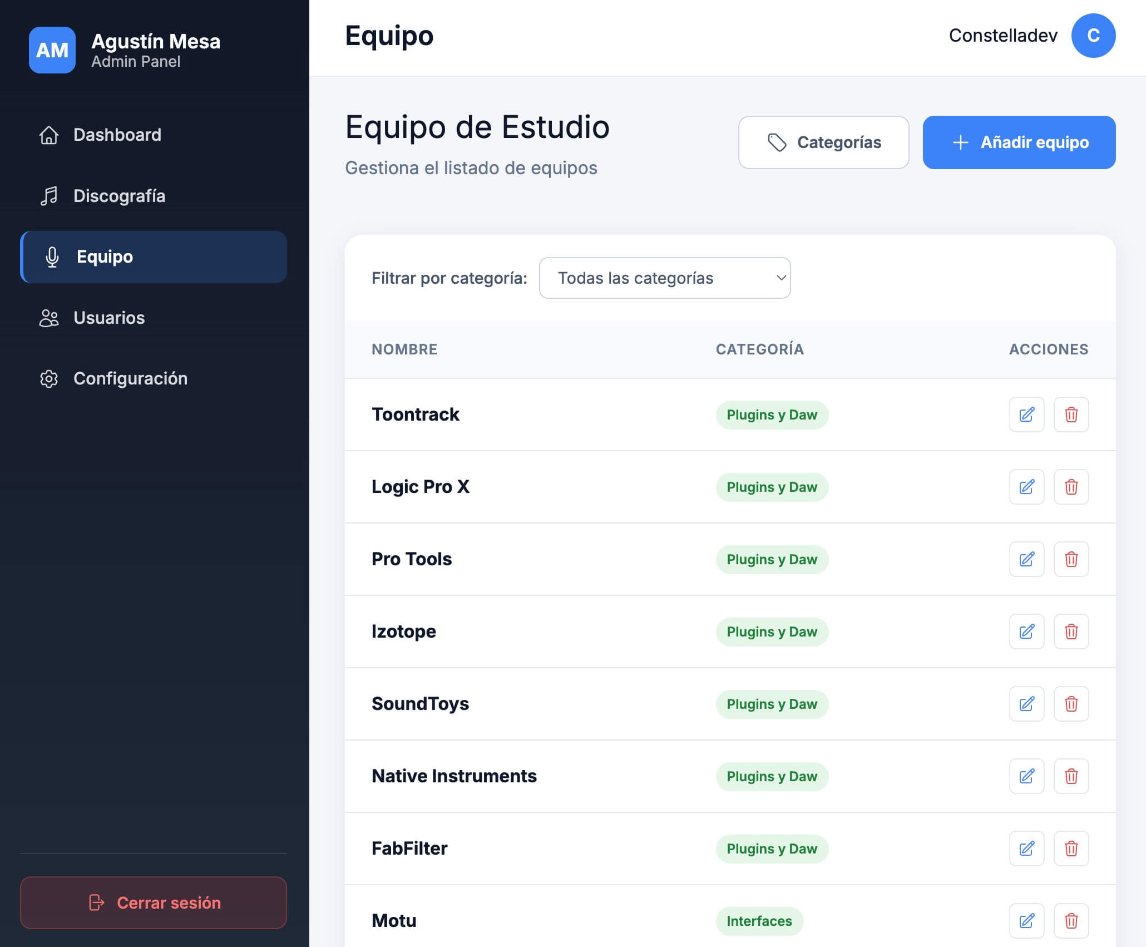Go to Dashboard in the sidebar
This screenshot has height=947, width=1146.
click(x=117, y=135)
